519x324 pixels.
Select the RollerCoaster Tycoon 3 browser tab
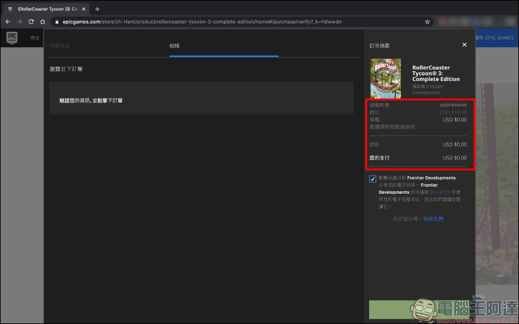46,9
